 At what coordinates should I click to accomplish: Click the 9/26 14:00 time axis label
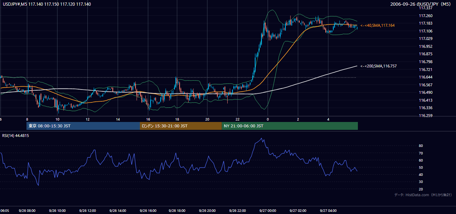[118, 211]
